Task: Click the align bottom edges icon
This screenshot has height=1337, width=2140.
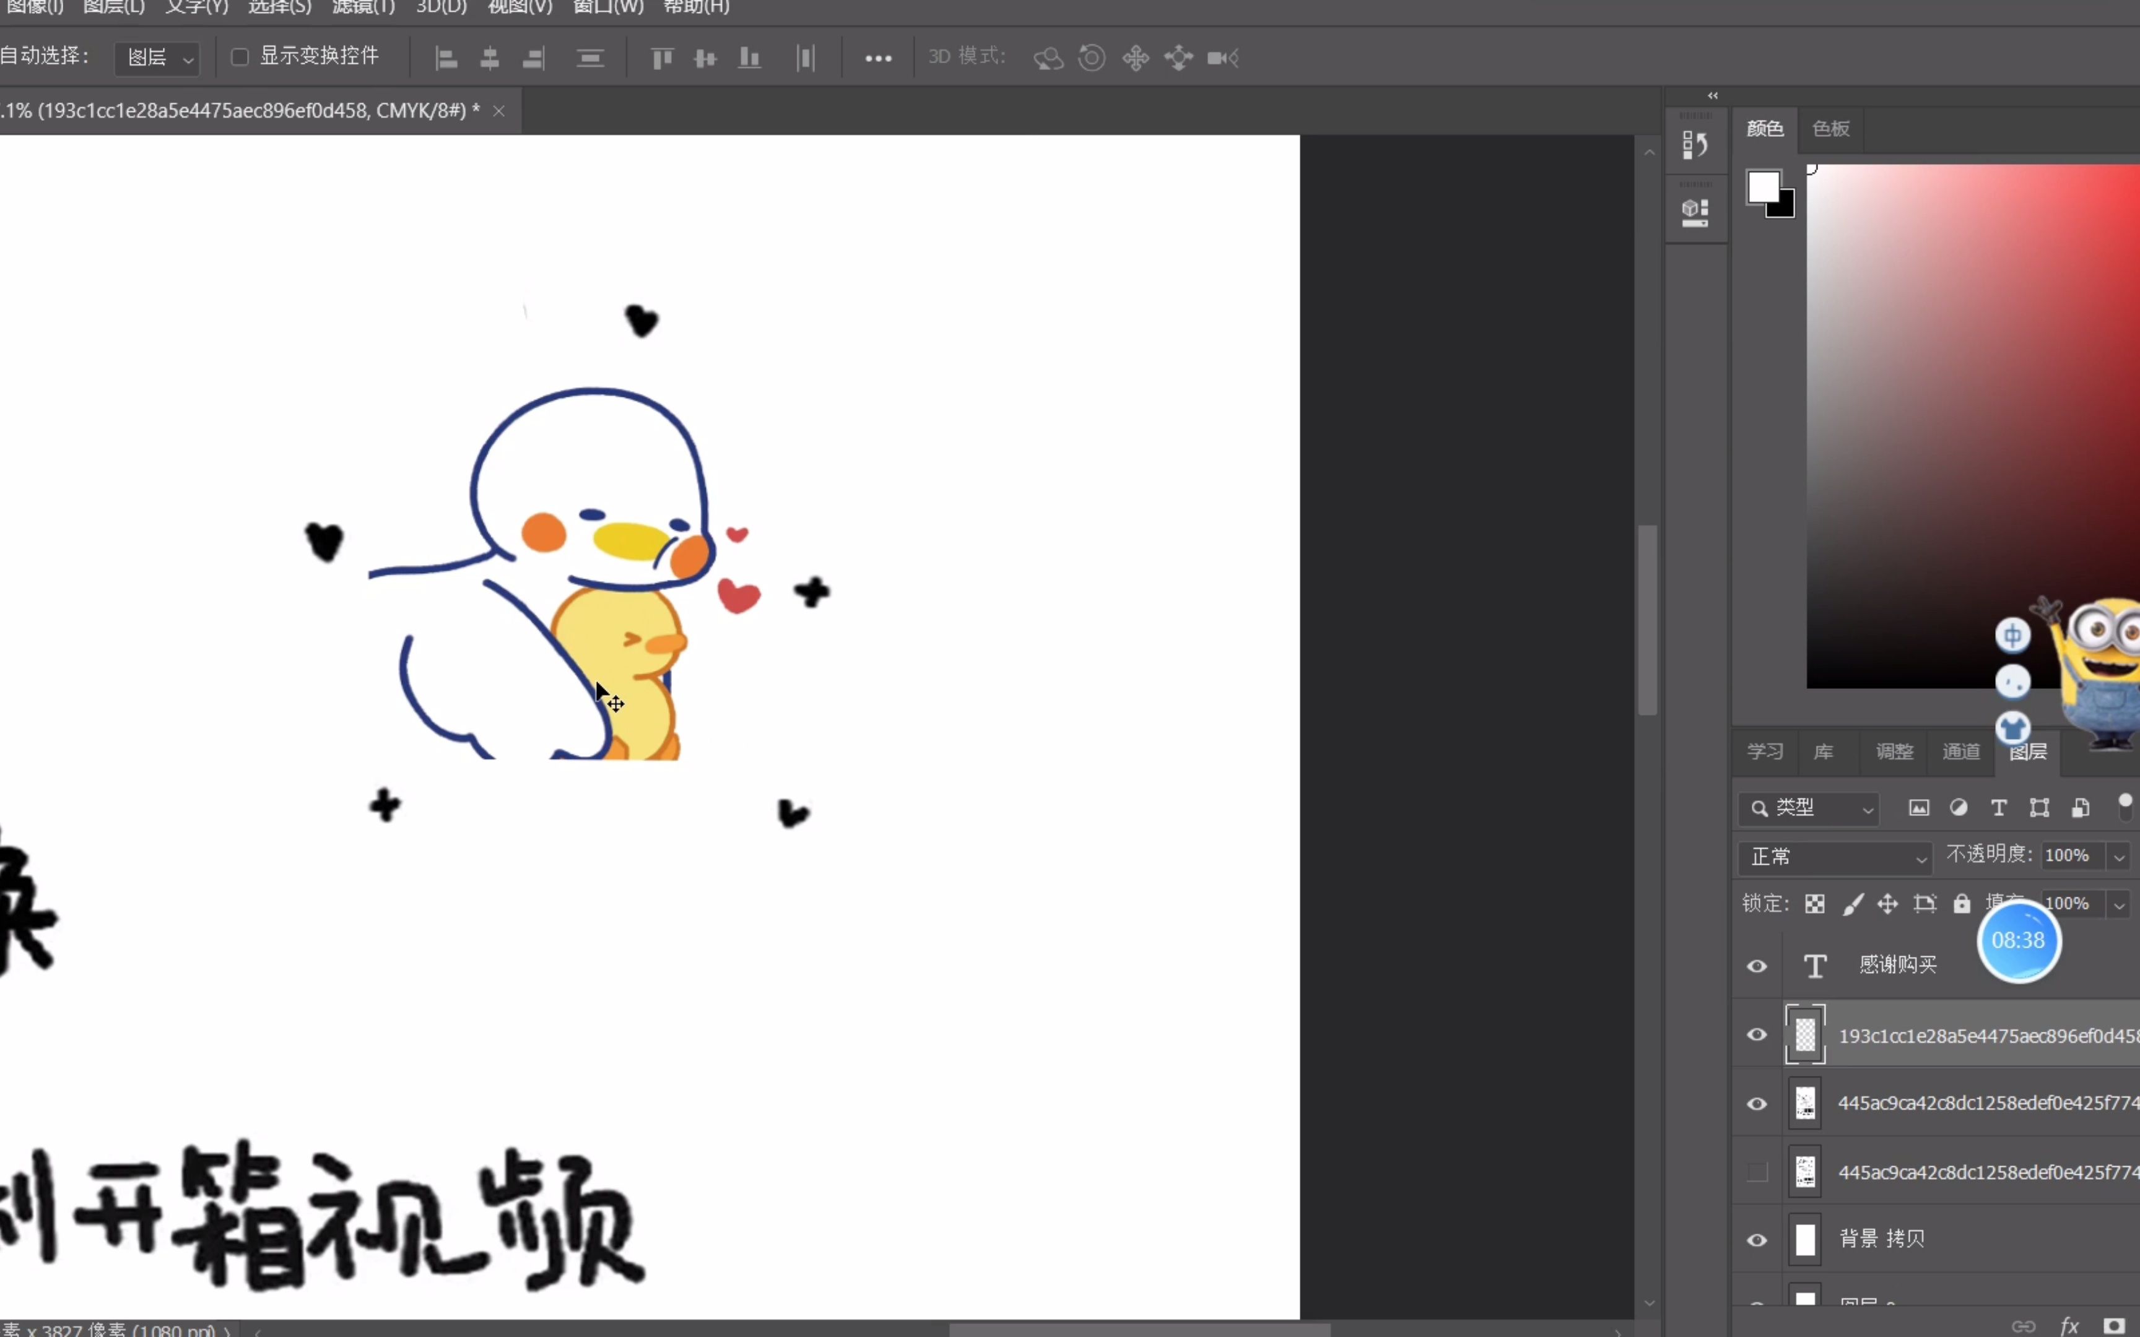Action: click(x=749, y=58)
